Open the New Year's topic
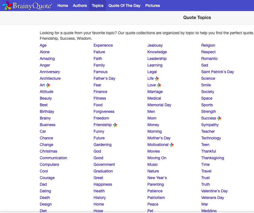Viewport: 254px width, 213px height. click(x=157, y=178)
